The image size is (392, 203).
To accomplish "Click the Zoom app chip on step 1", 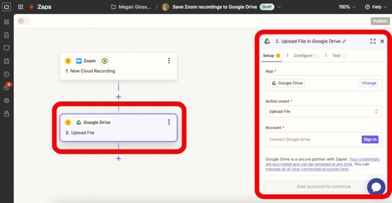I will click(x=86, y=61).
